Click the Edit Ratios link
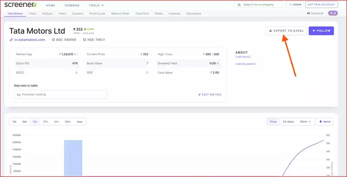The image size is (347, 177). [210, 95]
